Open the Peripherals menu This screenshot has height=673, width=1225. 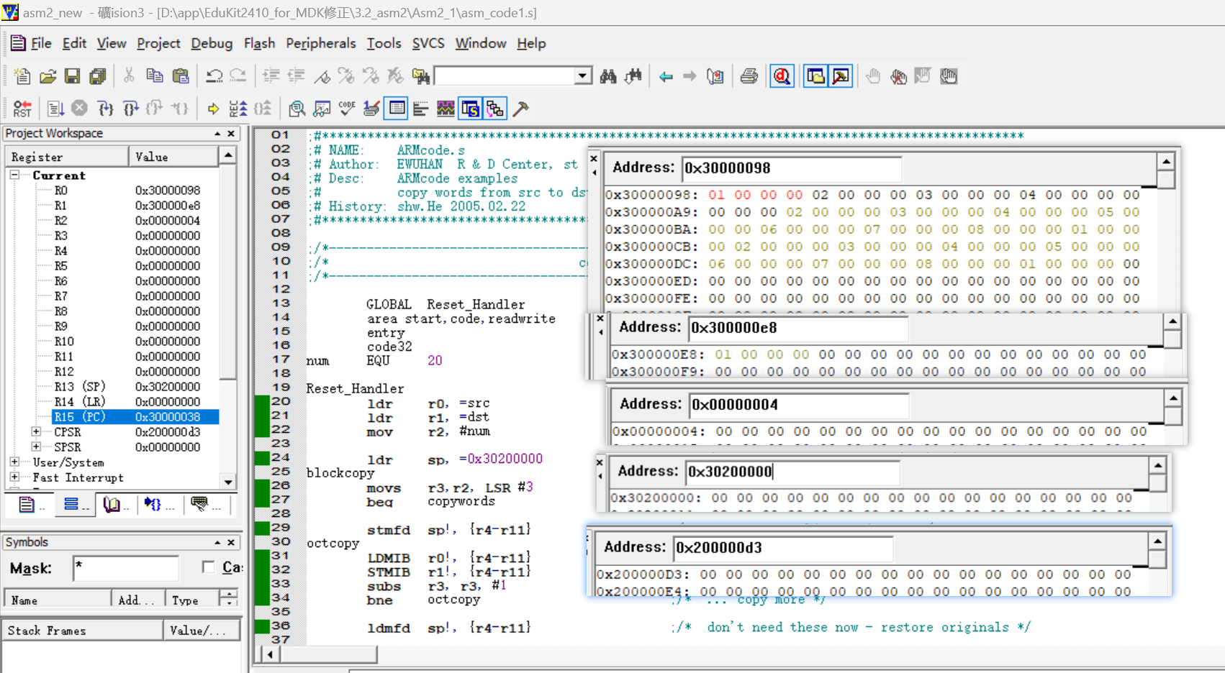click(320, 43)
